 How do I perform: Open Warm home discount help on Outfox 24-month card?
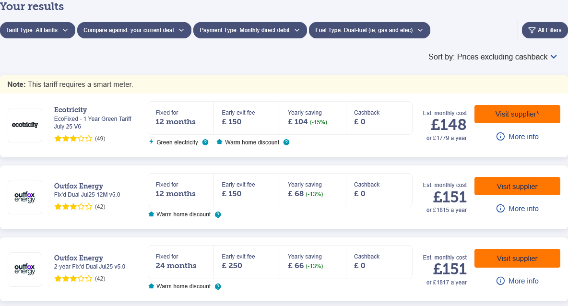pos(218,286)
